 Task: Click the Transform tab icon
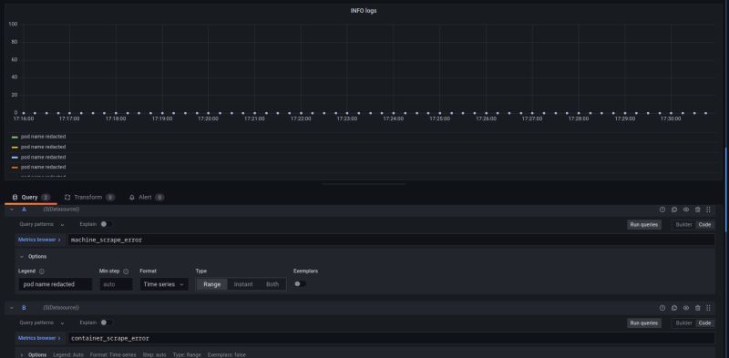click(67, 197)
